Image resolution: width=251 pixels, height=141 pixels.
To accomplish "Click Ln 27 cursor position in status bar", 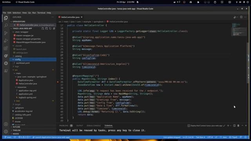I will click(188, 137).
